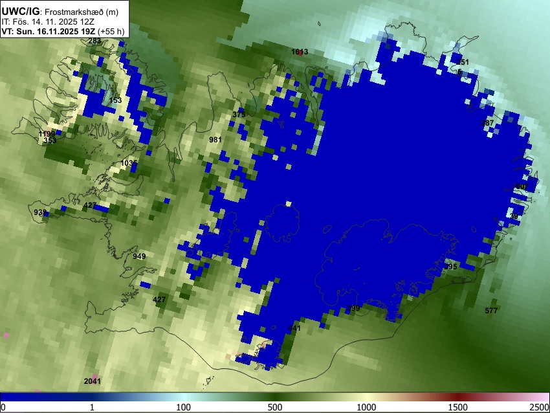
Task: Click the 153 value label on map
Action: pyautogui.click(x=115, y=100)
